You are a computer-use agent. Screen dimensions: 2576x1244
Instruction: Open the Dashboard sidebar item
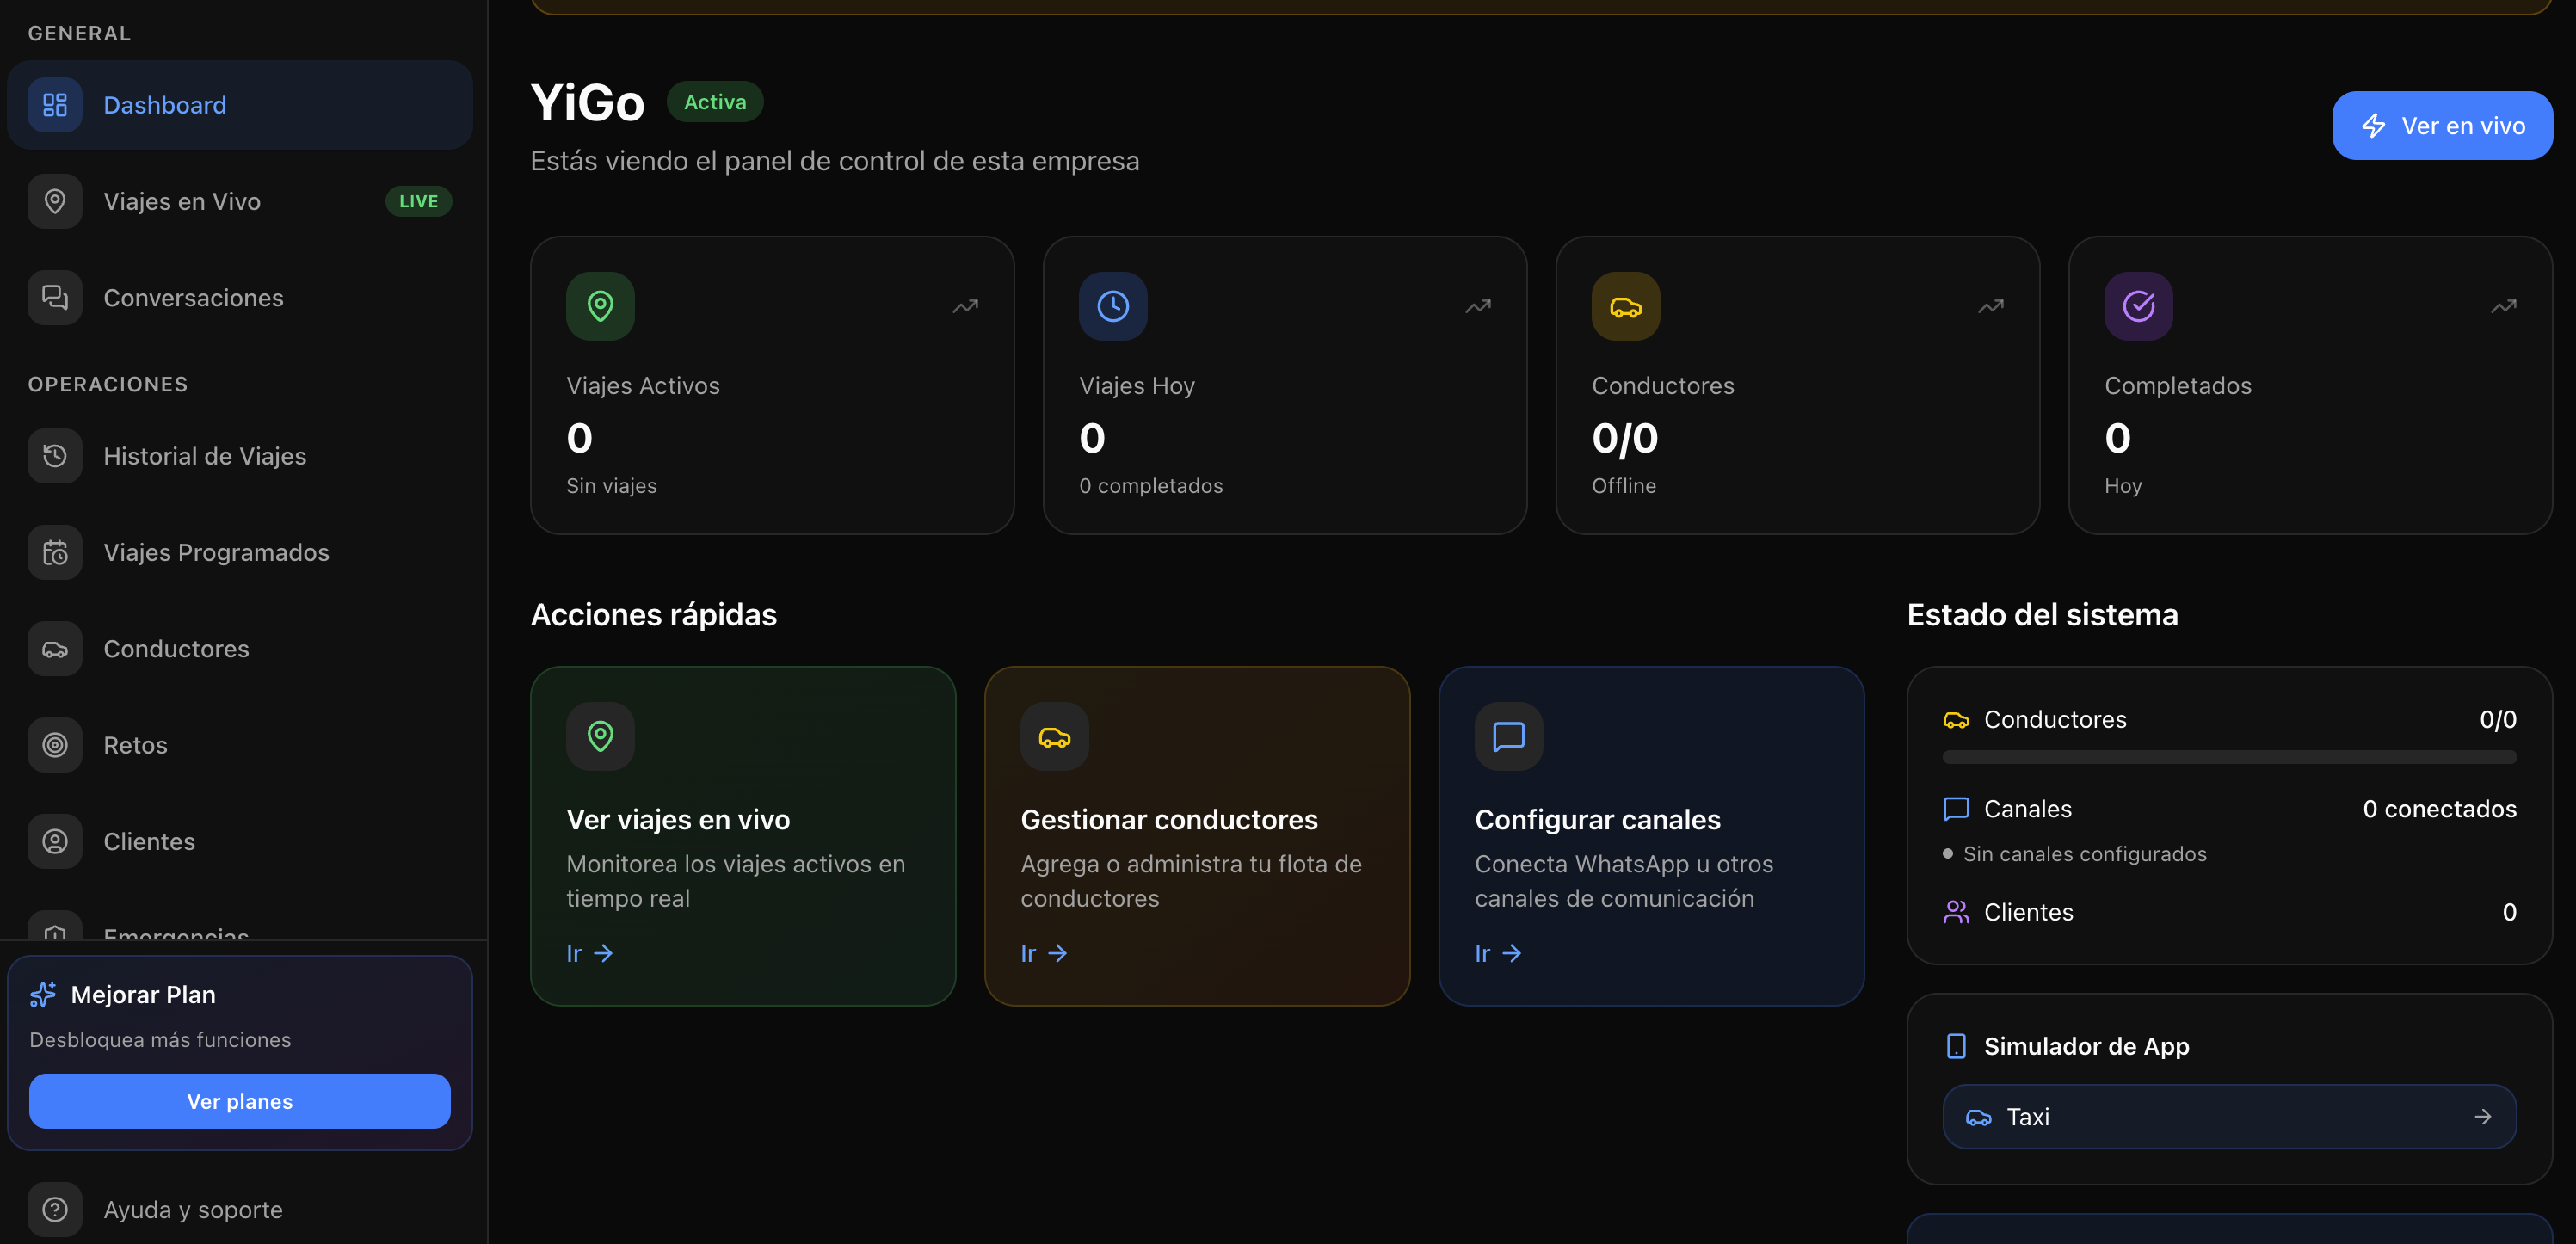[239, 105]
